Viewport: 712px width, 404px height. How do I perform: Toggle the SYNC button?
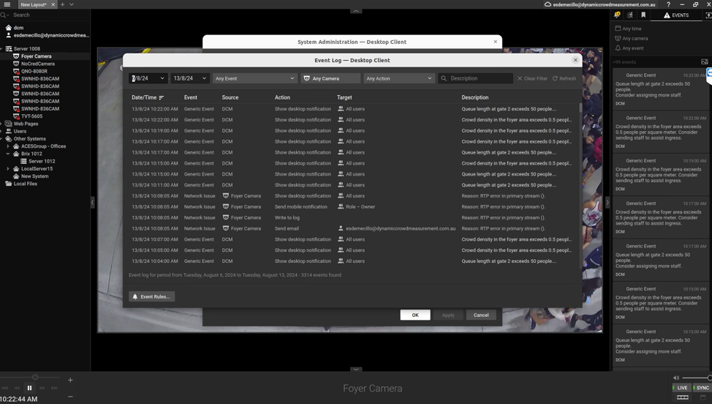pyautogui.click(x=702, y=388)
